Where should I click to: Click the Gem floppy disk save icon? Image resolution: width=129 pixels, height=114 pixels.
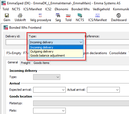[7, 15]
